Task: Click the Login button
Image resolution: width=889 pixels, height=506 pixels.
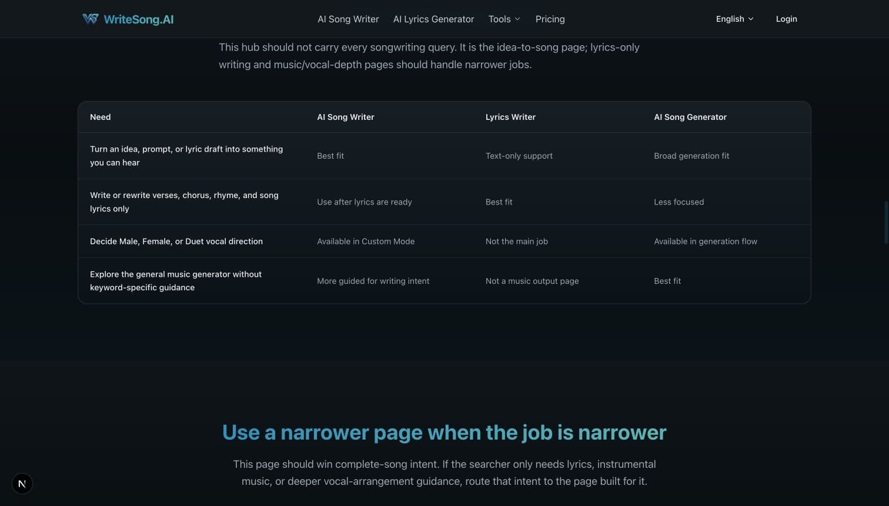Action: [x=786, y=19]
